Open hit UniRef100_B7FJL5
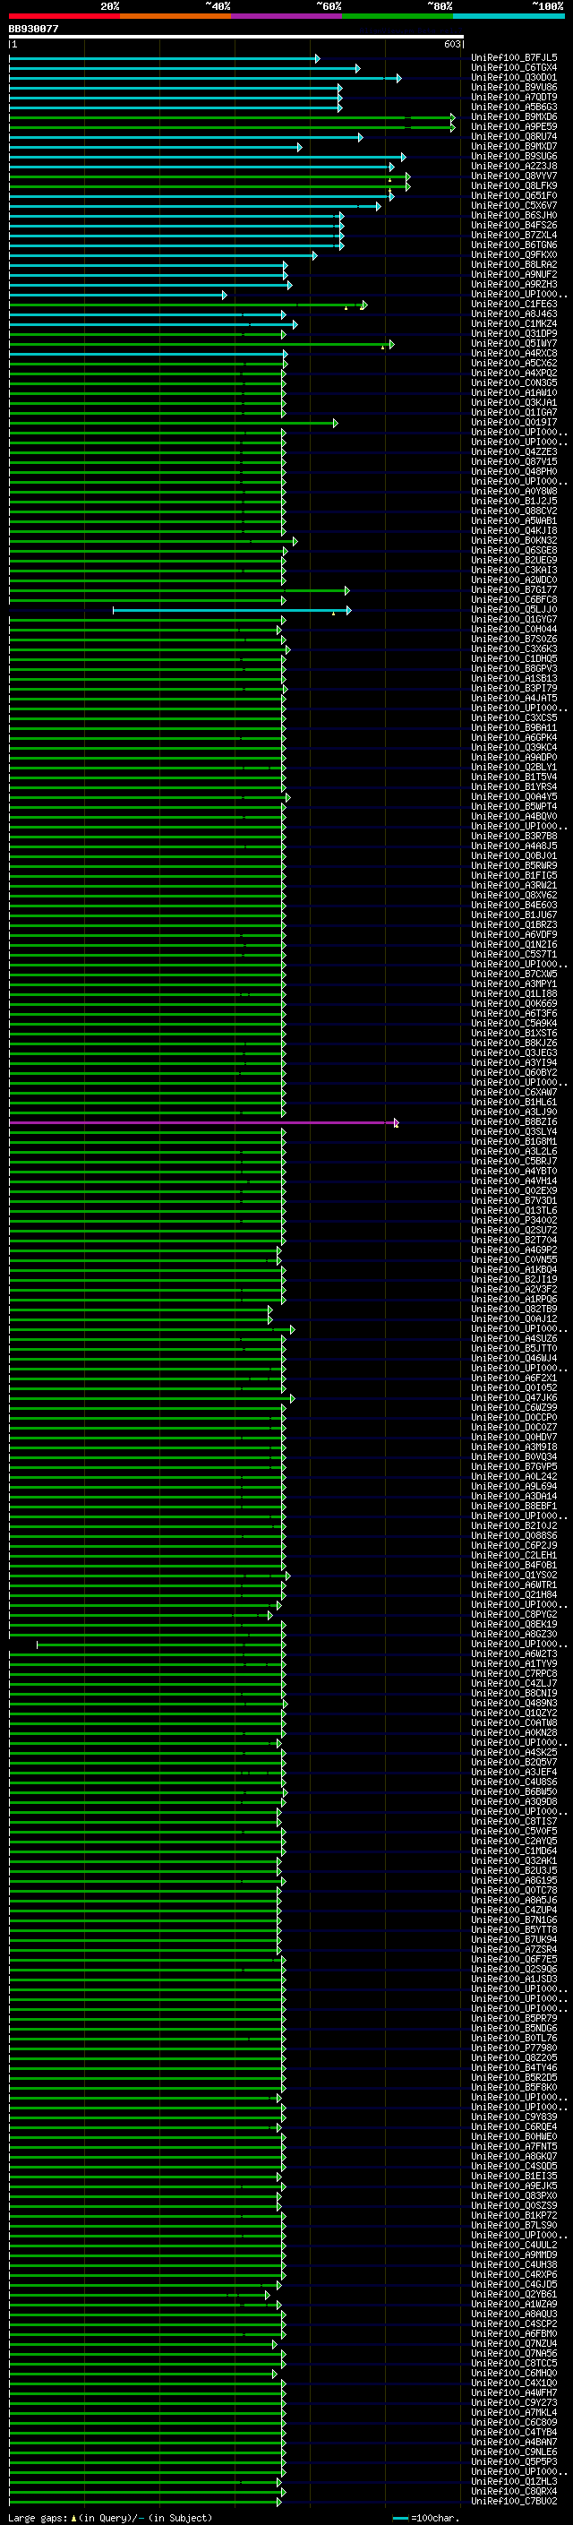 coord(514,58)
